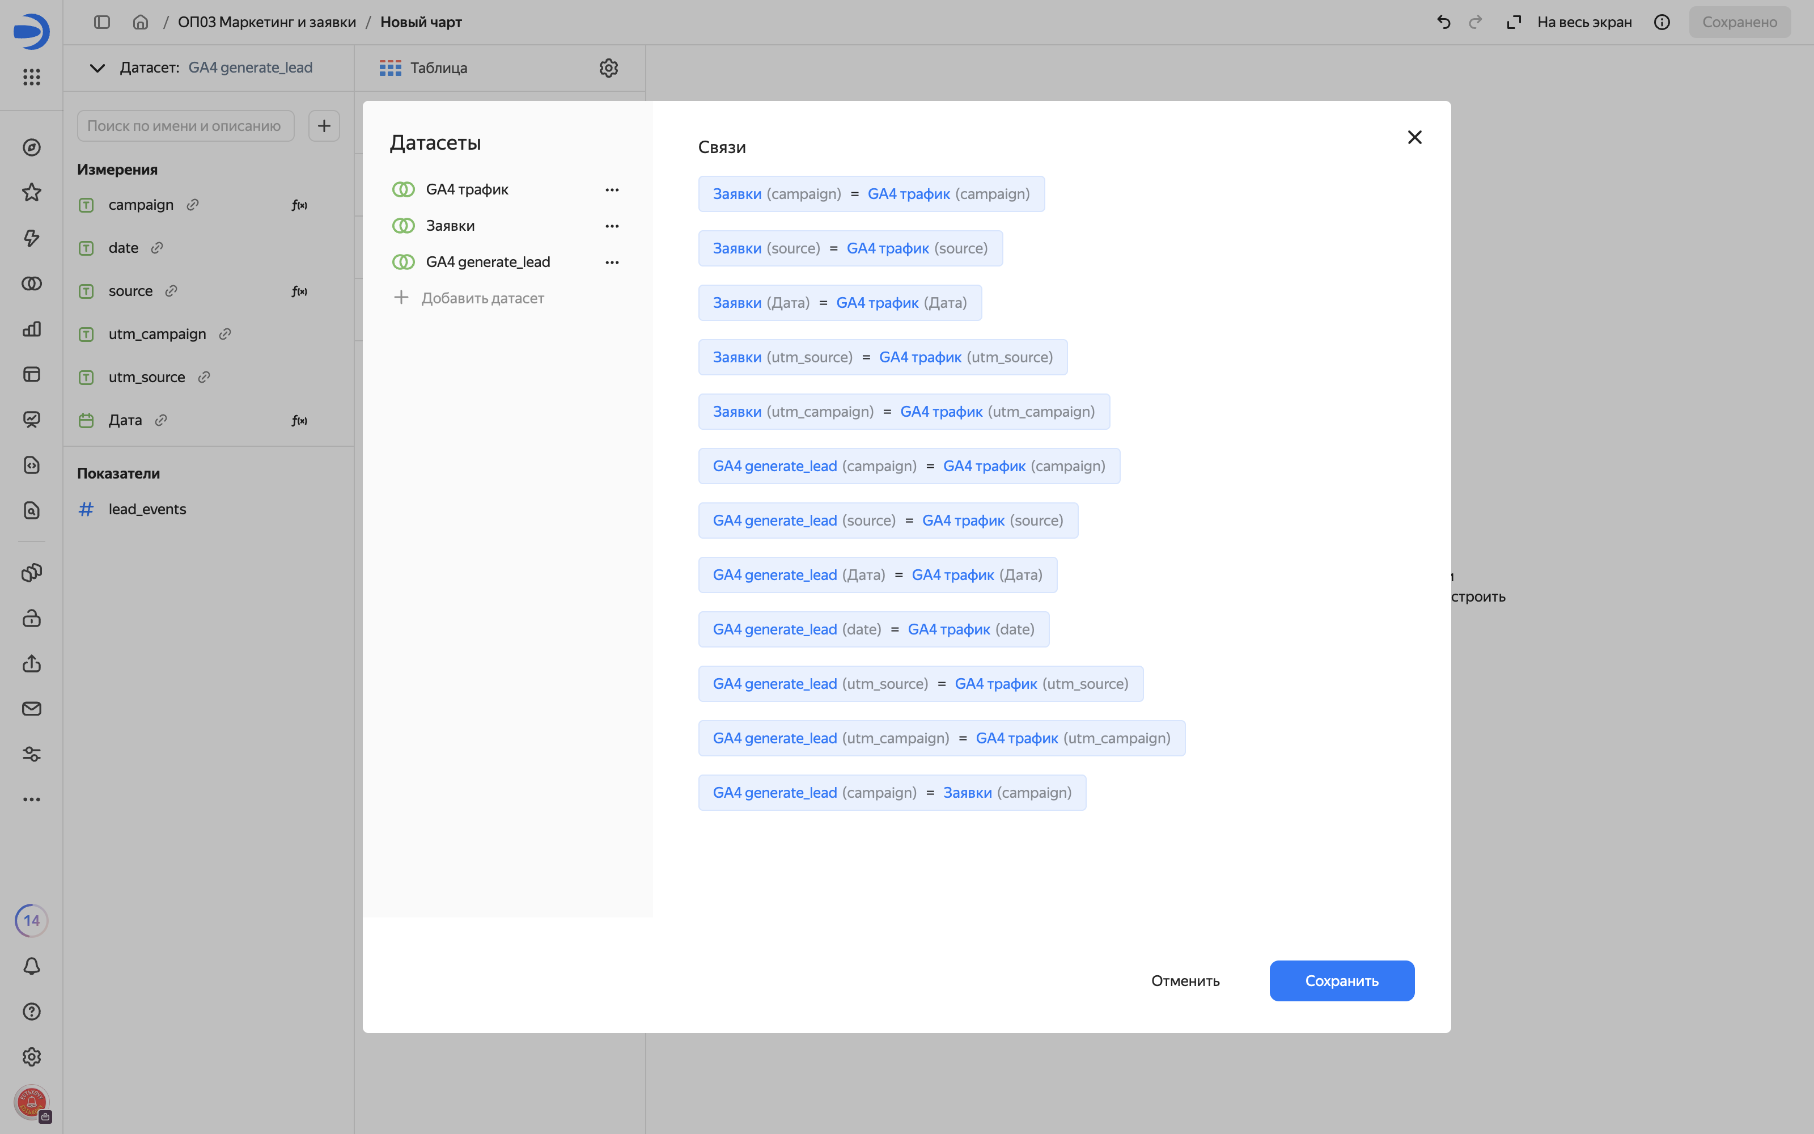Go to home via house icon
The width and height of the screenshot is (1814, 1134).
click(140, 22)
